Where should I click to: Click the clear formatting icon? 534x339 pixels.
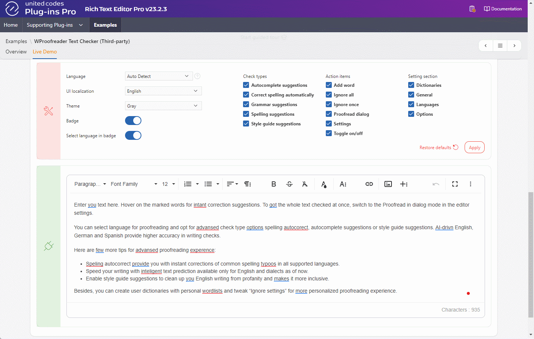click(305, 184)
